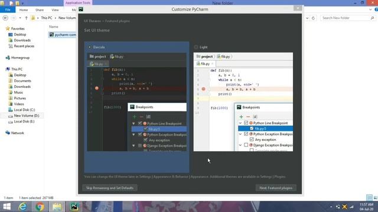
Task: Open the Share ribbon tab in Explorer
Action: [40, 10]
